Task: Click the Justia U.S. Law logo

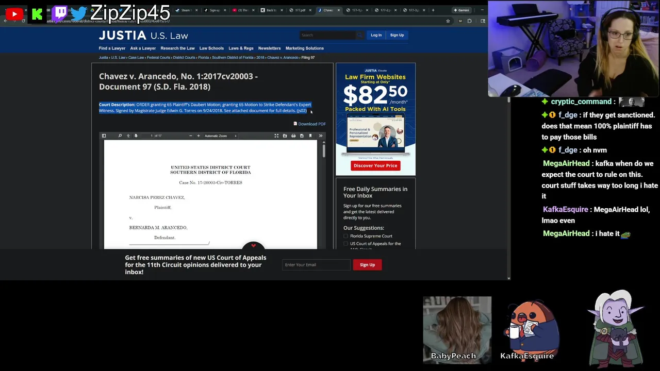Action: click(x=143, y=36)
